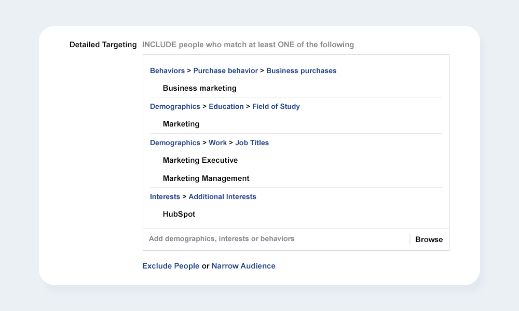519x311 pixels.
Task: Select the Business marketing entry
Action: click(200, 88)
